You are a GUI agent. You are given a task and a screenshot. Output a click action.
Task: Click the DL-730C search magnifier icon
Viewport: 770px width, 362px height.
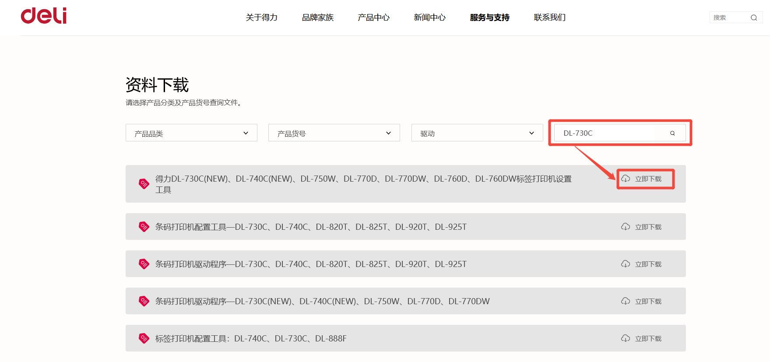(x=672, y=133)
